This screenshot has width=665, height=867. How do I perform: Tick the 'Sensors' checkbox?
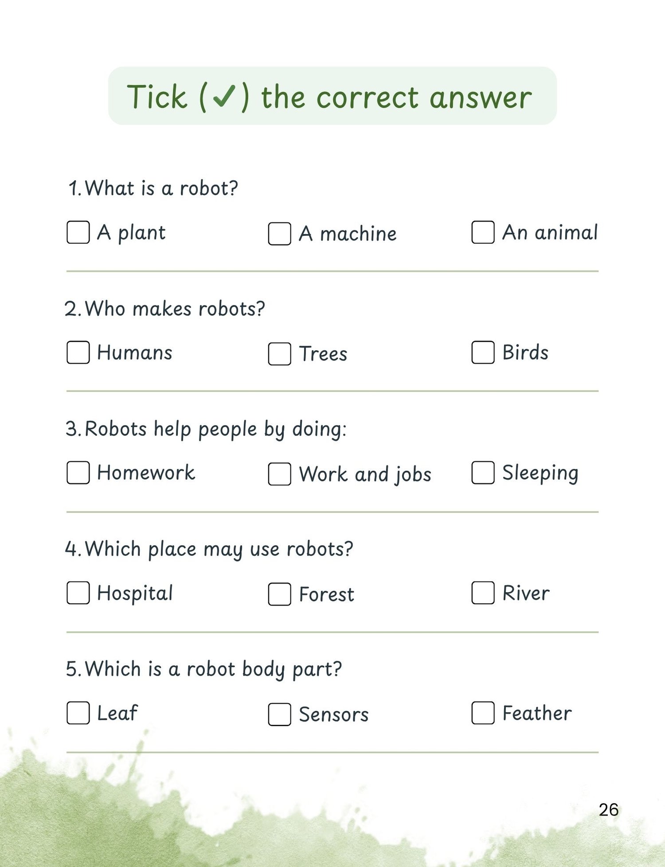pyautogui.click(x=280, y=714)
